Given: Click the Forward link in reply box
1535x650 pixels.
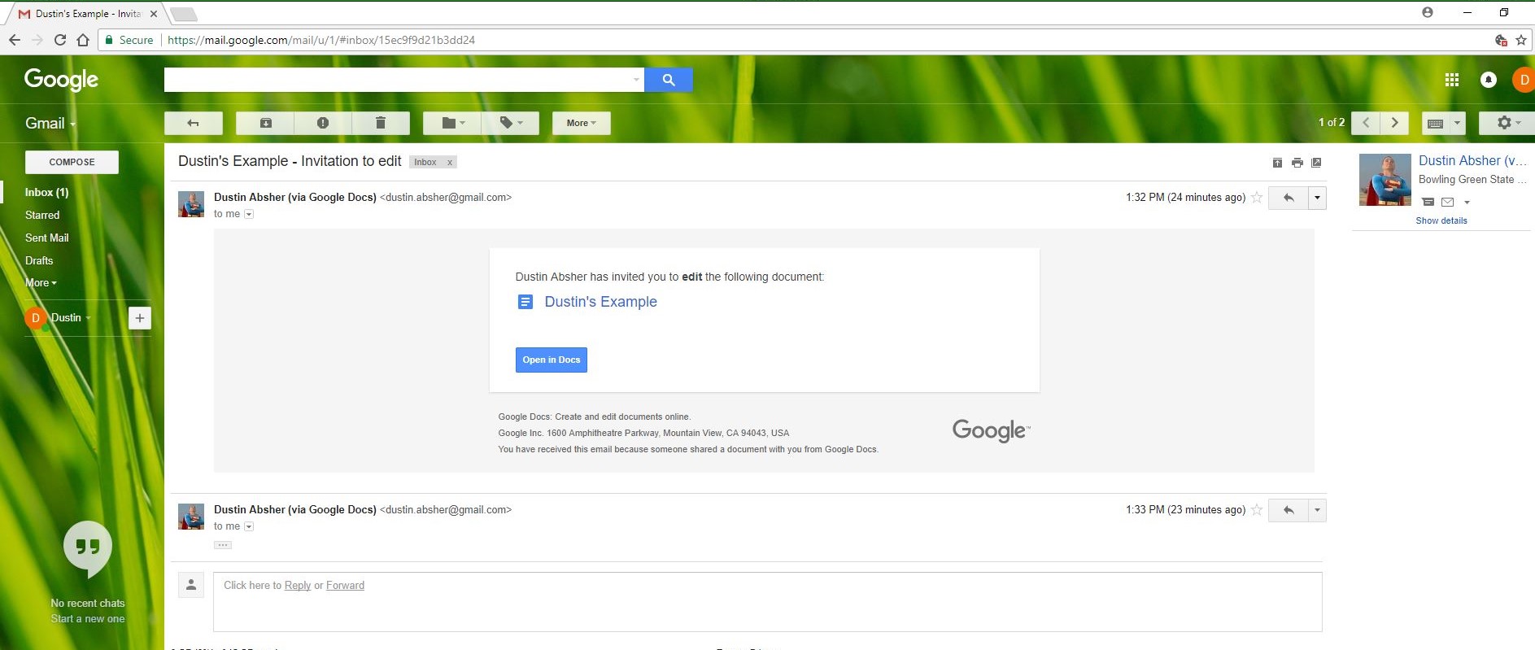Looking at the screenshot, I should [x=345, y=585].
